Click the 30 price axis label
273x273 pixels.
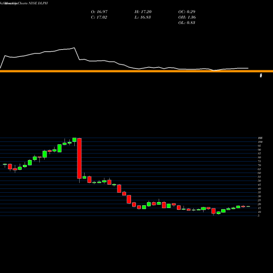pyautogui.click(x=259, y=197)
